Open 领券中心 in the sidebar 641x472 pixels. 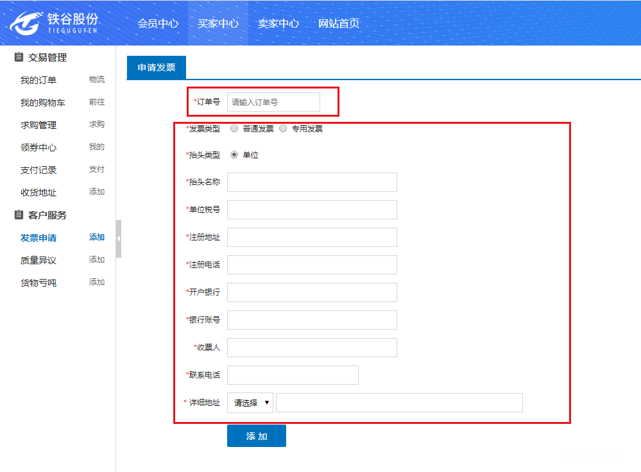tap(38, 147)
